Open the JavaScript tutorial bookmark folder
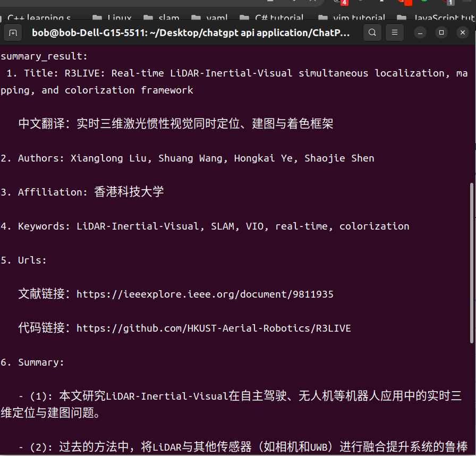This screenshot has height=456, width=476. [436, 18]
